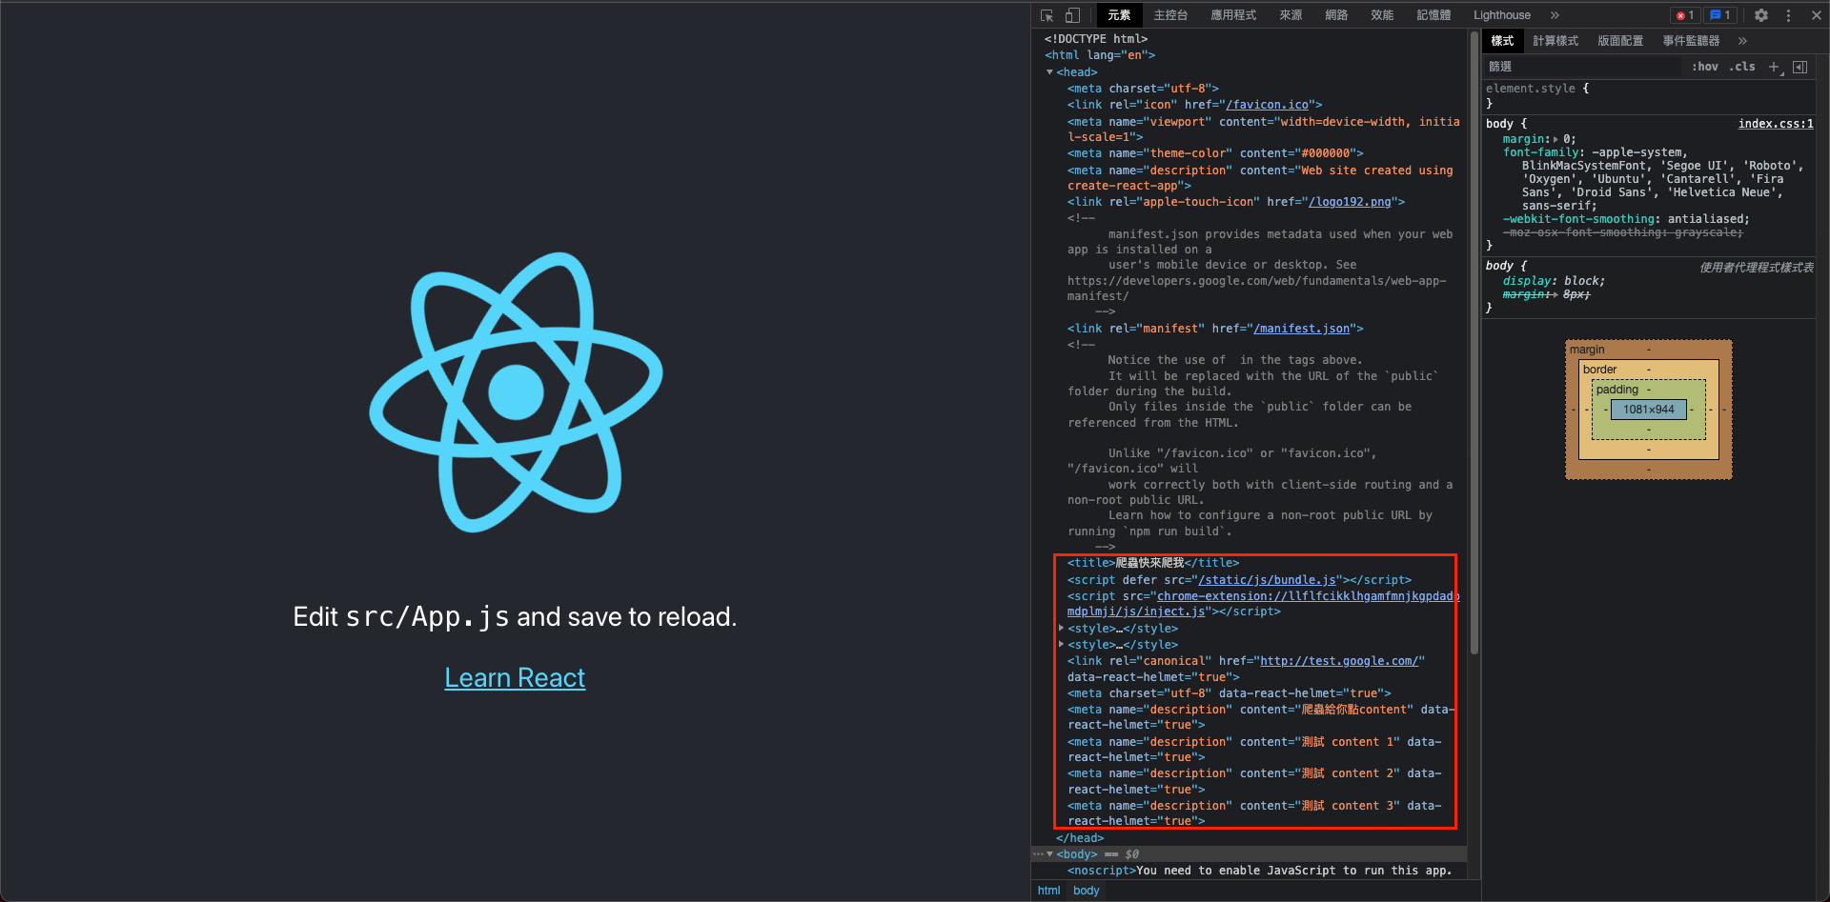This screenshot has height=902, width=1830.
Task: Toggle the .cls class editor button
Action: 1742,67
